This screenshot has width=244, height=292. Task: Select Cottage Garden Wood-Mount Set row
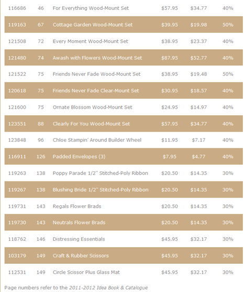124,25
